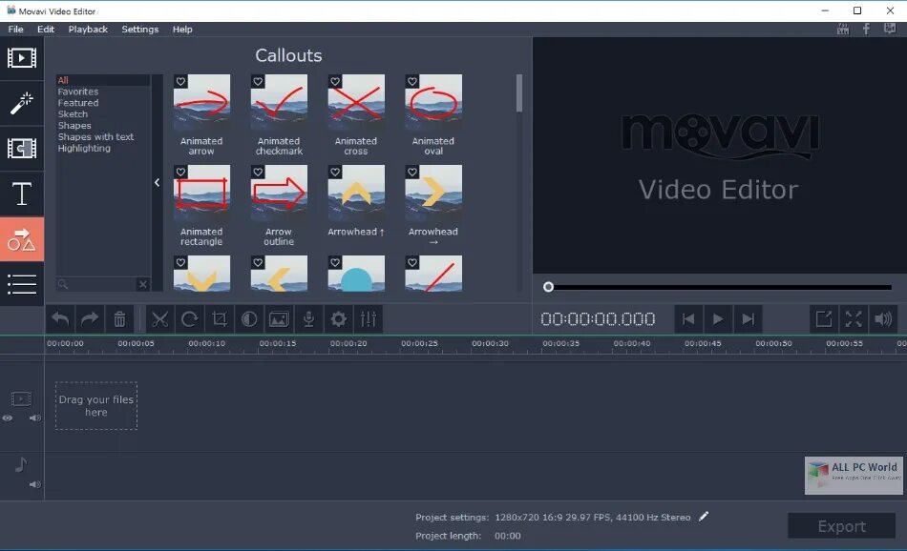Screen dimensions: 907x551
Task: Select the Sketch category
Action: (73, 114)
